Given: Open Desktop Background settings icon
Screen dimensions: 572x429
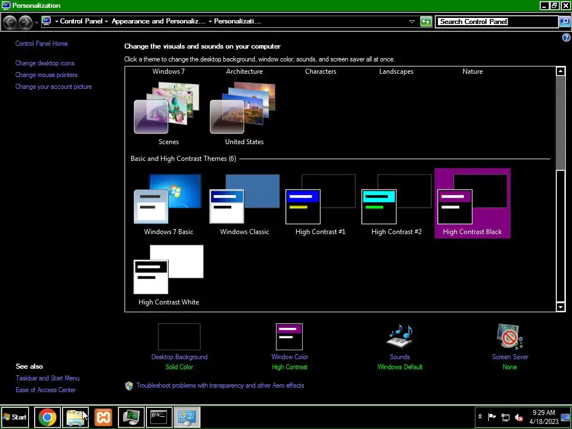Looking at the screenshot, I should (x=179, y=337).
